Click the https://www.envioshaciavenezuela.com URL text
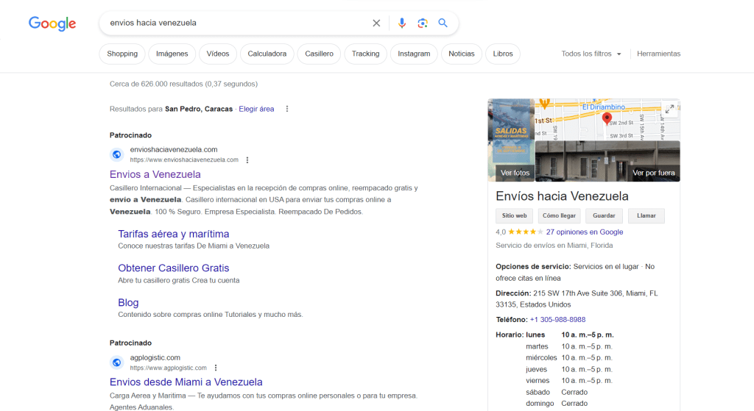This screenshot has height=411, width=754. click(184, 160)
